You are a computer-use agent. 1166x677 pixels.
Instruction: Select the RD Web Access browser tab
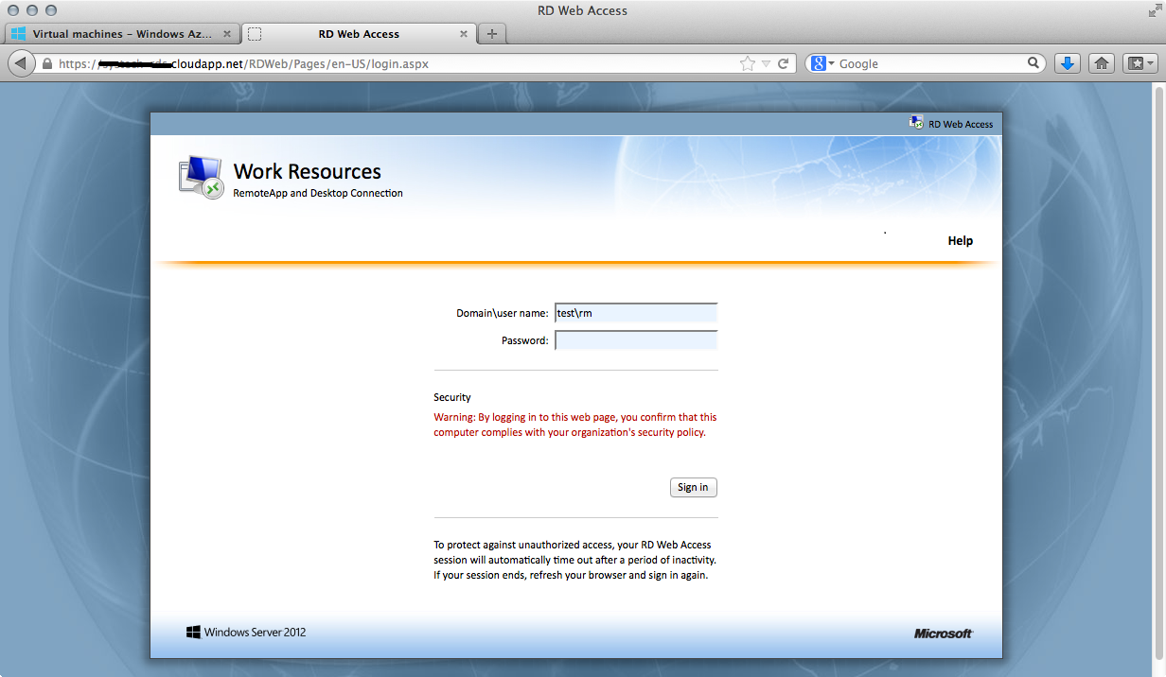click(x=359, y=34)
